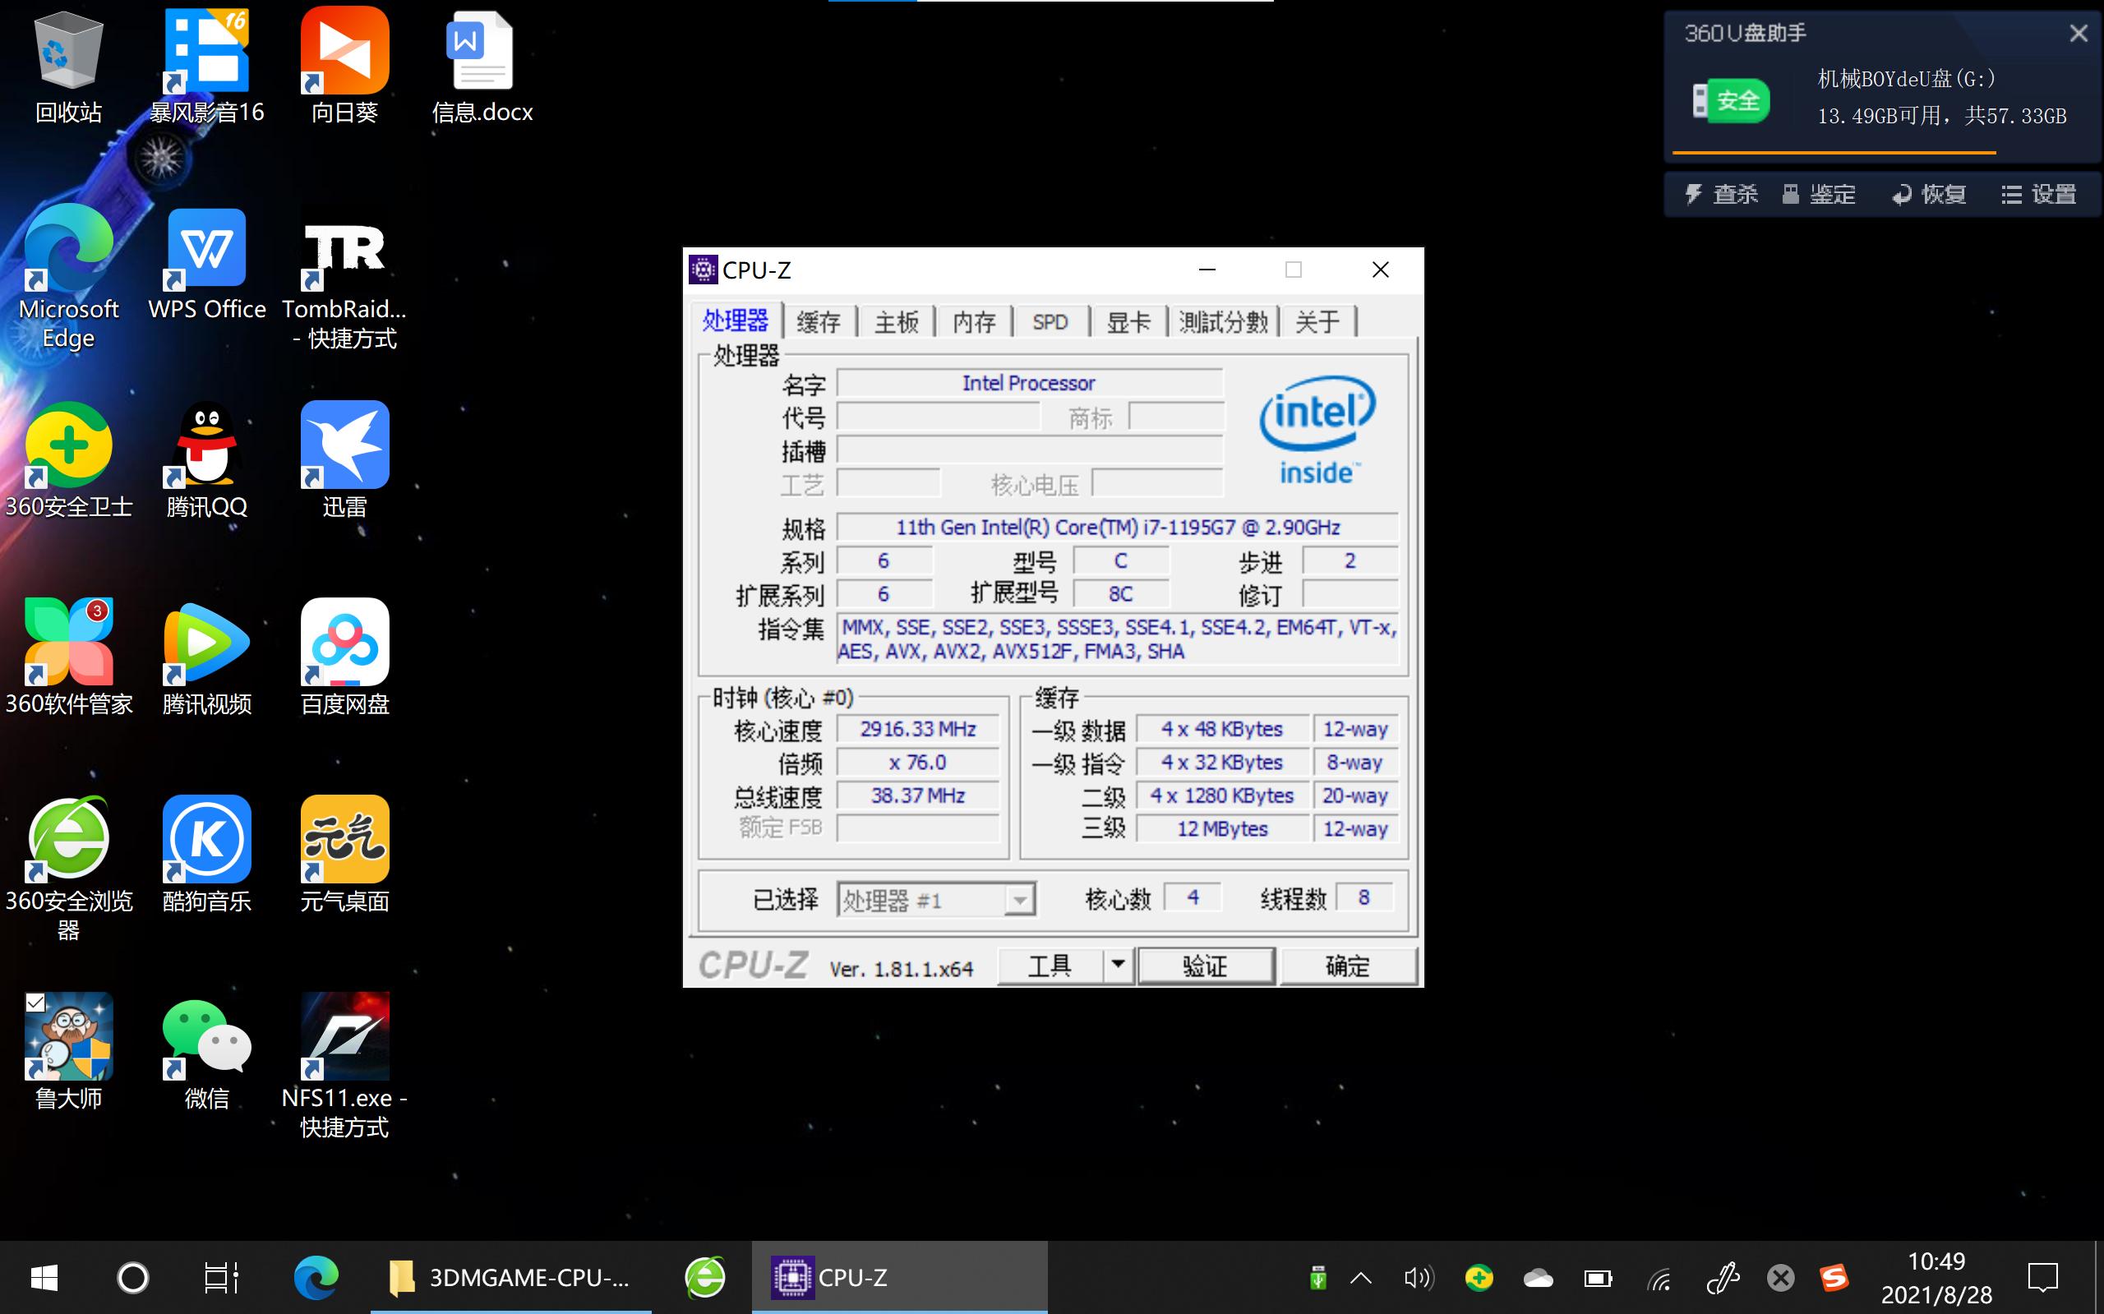Open 迅雷 download manager
Screen dimensions: 2104x1314
pos(344,445)
